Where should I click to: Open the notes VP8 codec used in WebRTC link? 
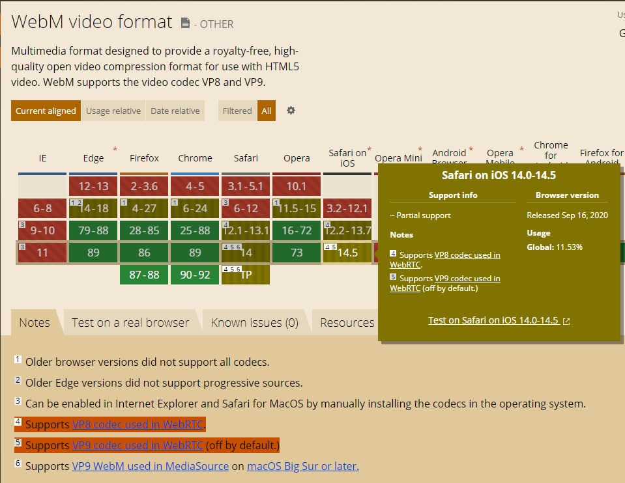pos(138,424)
